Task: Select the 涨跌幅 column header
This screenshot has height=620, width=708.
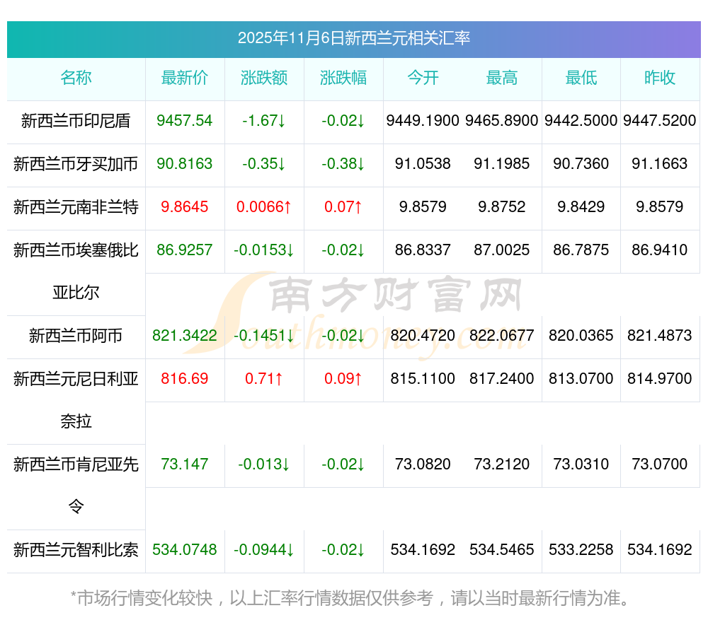Action: [x=343, y=78]
